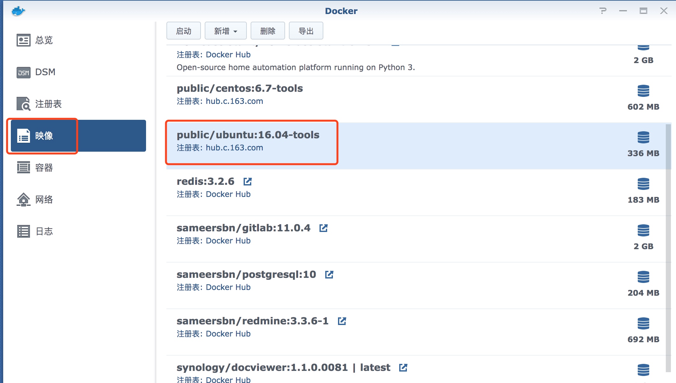Click hub.c.163.com registry under ubuntu image
The height and width of the screenshot is (383, 676).
tap(234, 148)
